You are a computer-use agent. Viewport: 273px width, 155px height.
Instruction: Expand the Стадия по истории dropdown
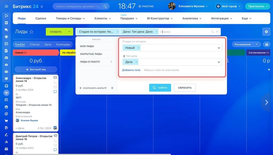[219, 48]
